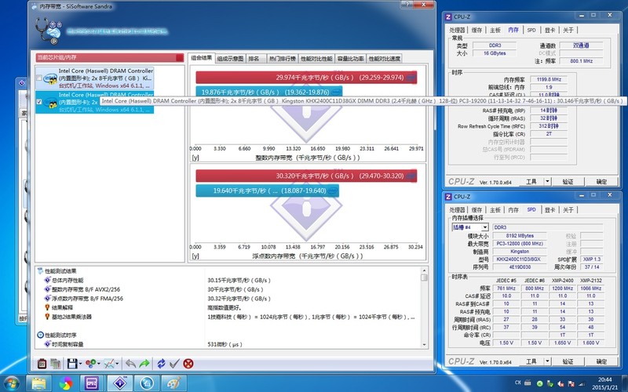The width and height of the screenshot is (628, 392).
Task: Click the CH input language indicator in tray
Action: pyautogui.click(x=517, y=383)
